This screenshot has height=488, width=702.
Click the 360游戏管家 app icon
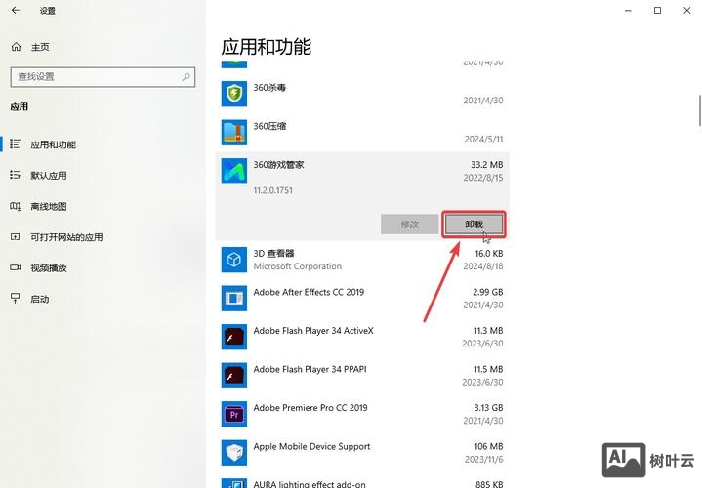(x=234, y=171)
